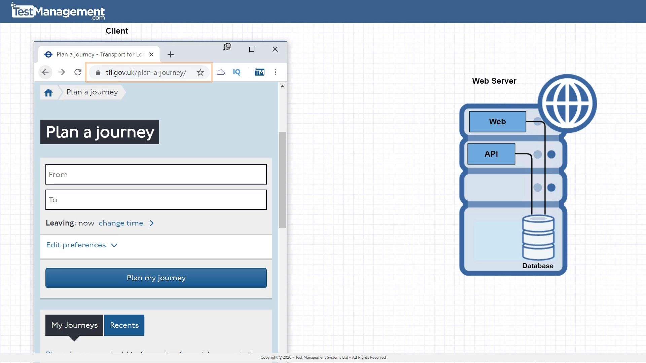The width and height of the screenshot is (646, 363).
Task: Bookmark page with the star icon
Action: (200, 72)
